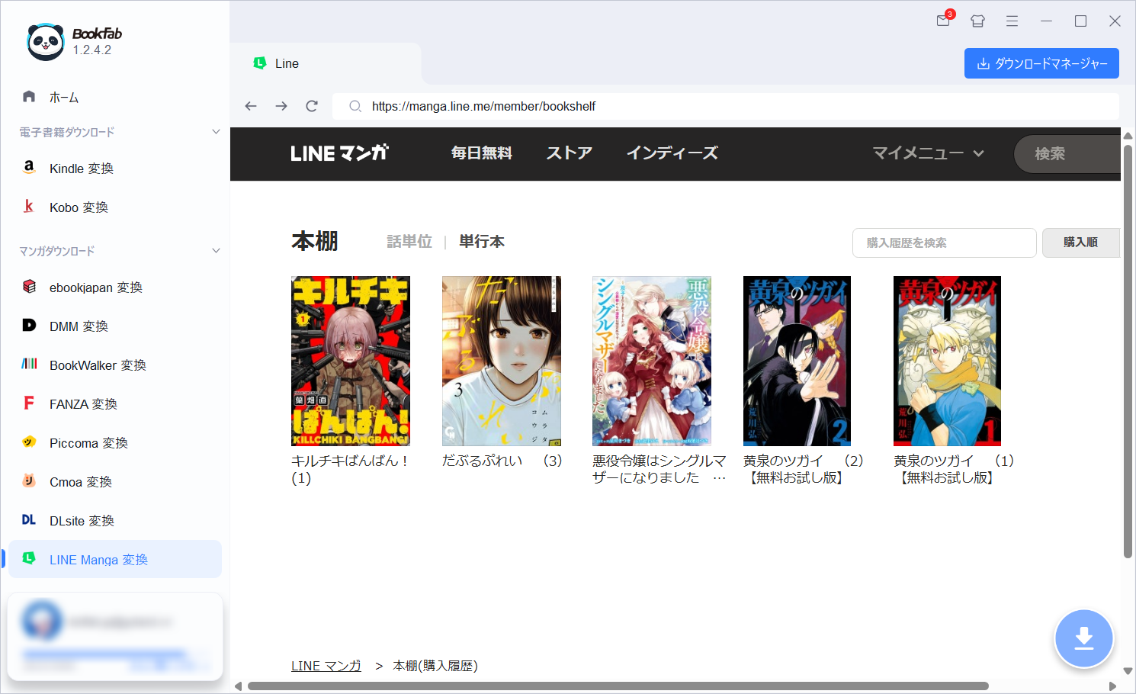Open 悪役令嬢はシングルマザー cover thumbnail

(x=652, y=361)
